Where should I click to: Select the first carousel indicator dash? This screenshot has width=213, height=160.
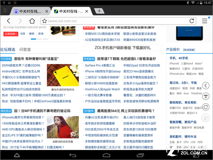tap(33, 39)
